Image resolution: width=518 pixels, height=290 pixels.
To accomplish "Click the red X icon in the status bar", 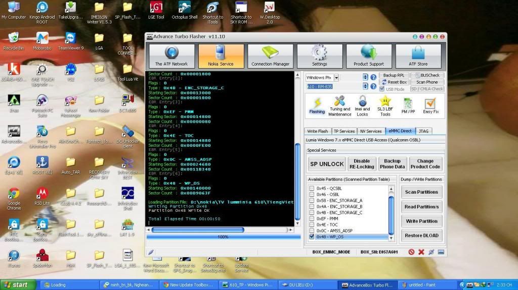I will pyautogui.click(x=421, y=252).
